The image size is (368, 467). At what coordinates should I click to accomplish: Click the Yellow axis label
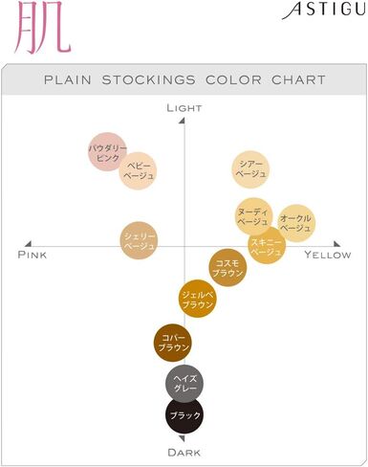[x=328, y=255]
